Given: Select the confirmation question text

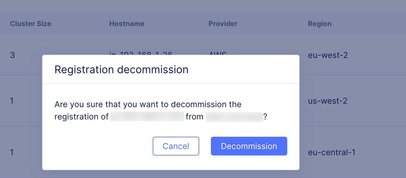Looking at the screenshot, I should click(x=148, y=110).
